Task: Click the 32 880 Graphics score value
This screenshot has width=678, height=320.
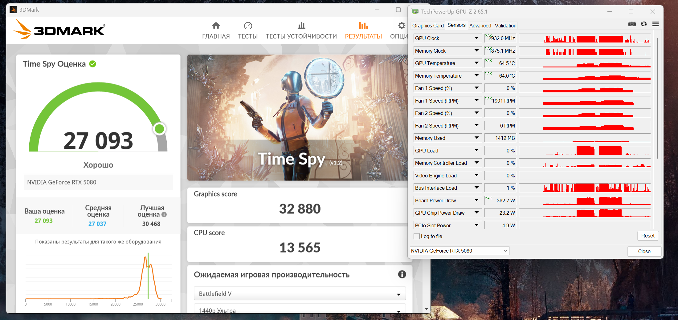Action: pos(300,209)
